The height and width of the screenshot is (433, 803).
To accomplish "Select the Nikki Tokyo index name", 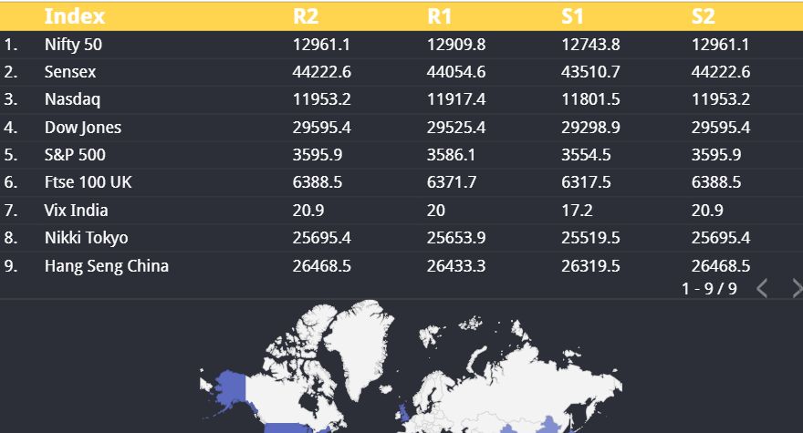I will (x=86, y=238).
